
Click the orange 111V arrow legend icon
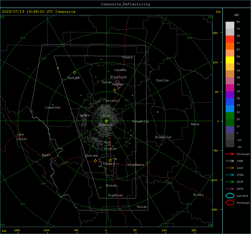click(230, 168)
